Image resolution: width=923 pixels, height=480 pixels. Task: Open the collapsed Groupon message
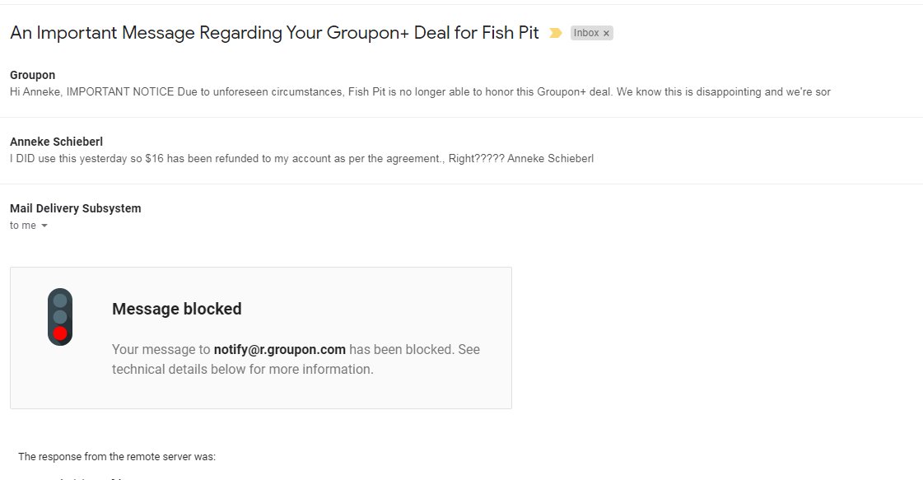(x=461, y=84)
